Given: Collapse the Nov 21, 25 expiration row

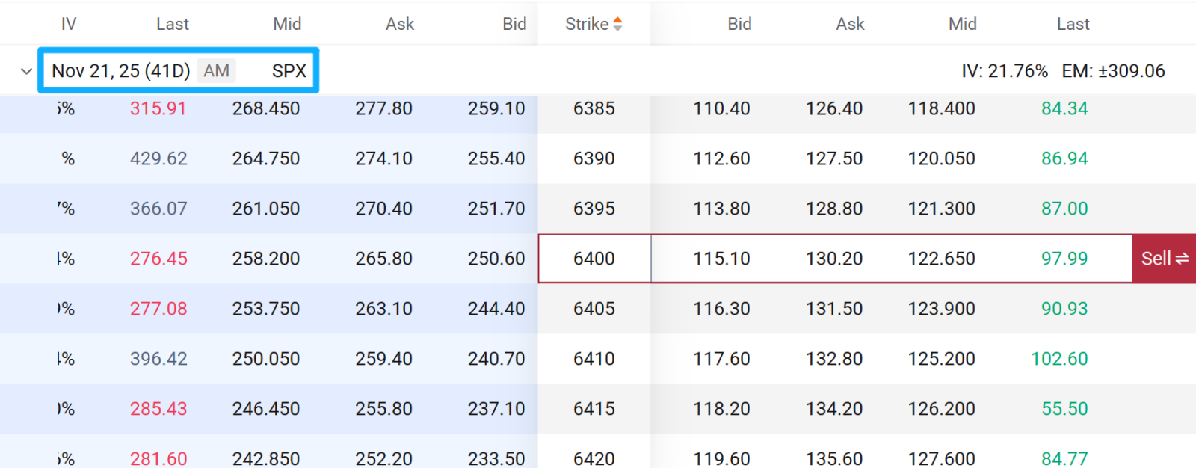Looking at the screenshot, I should 26,71.
